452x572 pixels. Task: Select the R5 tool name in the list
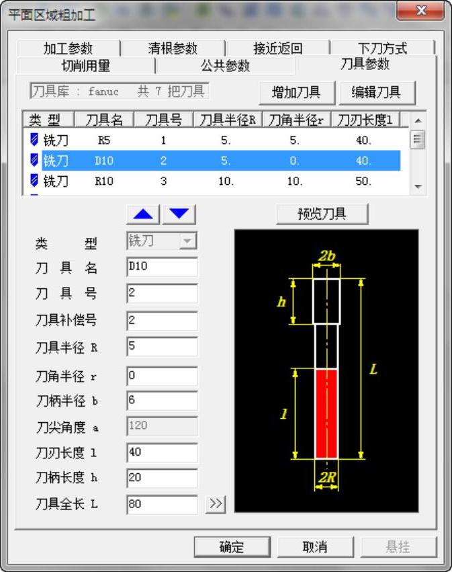[x=104, y=140]
